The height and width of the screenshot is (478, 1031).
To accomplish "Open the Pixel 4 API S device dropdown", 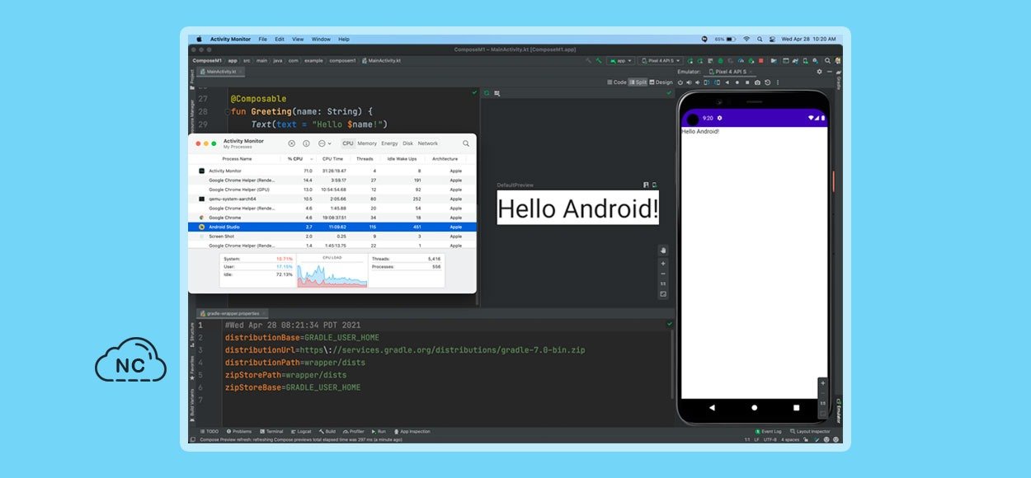I will pos(660,60).
